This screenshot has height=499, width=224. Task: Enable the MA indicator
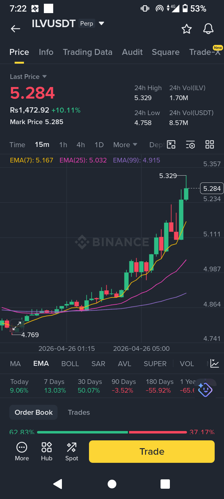(x=15, y=364)
